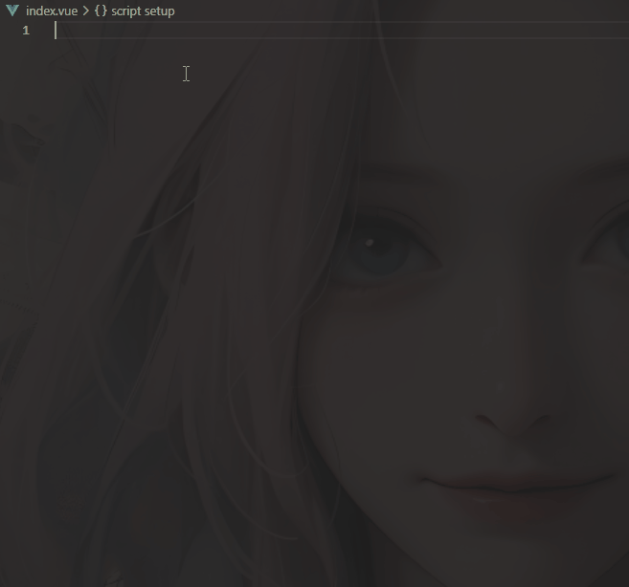
Task: Expand the breadcrumb chevron after index.vue
Action: pos(86,11)
